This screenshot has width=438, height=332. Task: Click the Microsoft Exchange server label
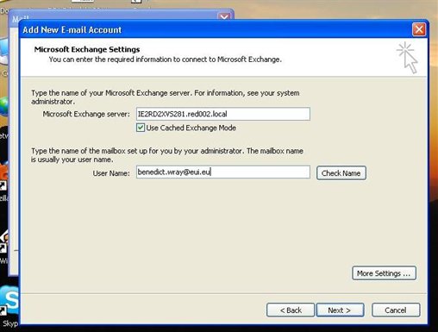(x=86, y=114)
